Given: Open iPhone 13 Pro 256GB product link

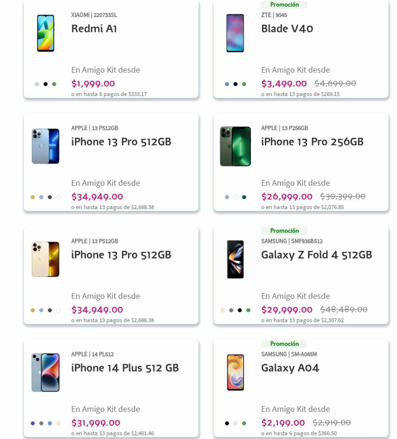Looking at the screenshot, I should pos(312,142).
